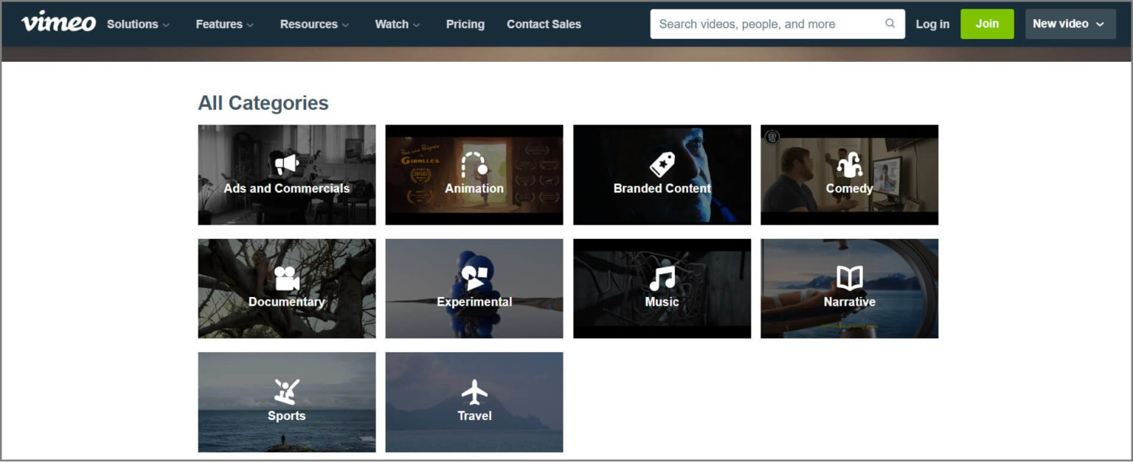This screenshot has height=462, width=1133.
Task: Select the megaphone icon on Ads and Commercials
Action: pyautogui.click(x=286, y=164)
